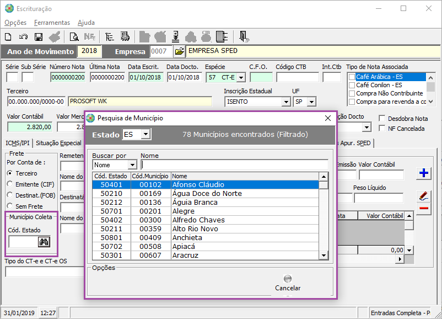This screenshot has width=442, height=319.
Task: Click the Save floppy disk icon
Action: 39,37
